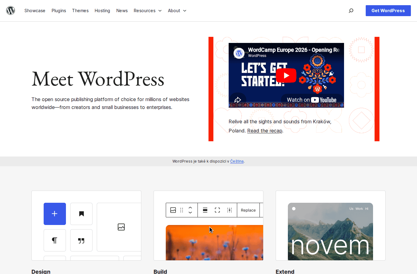Viewport: 417px width, 274px height.
Task: Open the Showcase menu item
Action: pyautogui.click(x=35, y=11)
